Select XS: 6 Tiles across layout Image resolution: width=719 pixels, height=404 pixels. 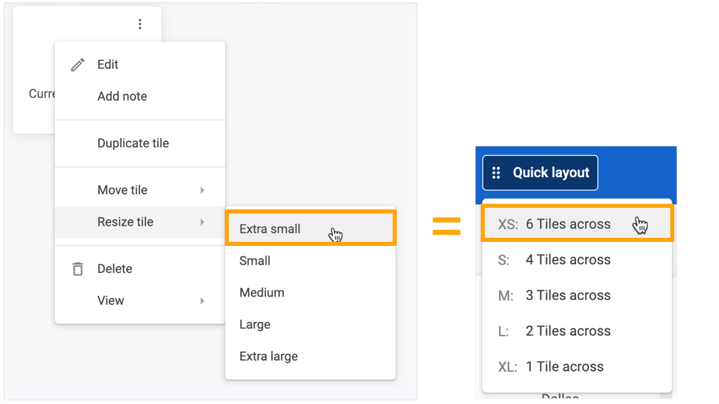(578, 224)
